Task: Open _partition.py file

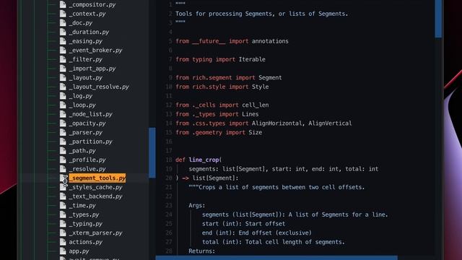Action: (90, 142)
